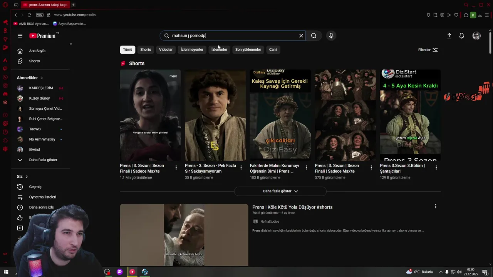
Task: Add page to bookmarks with heart icon
Action: click(456, 15)
